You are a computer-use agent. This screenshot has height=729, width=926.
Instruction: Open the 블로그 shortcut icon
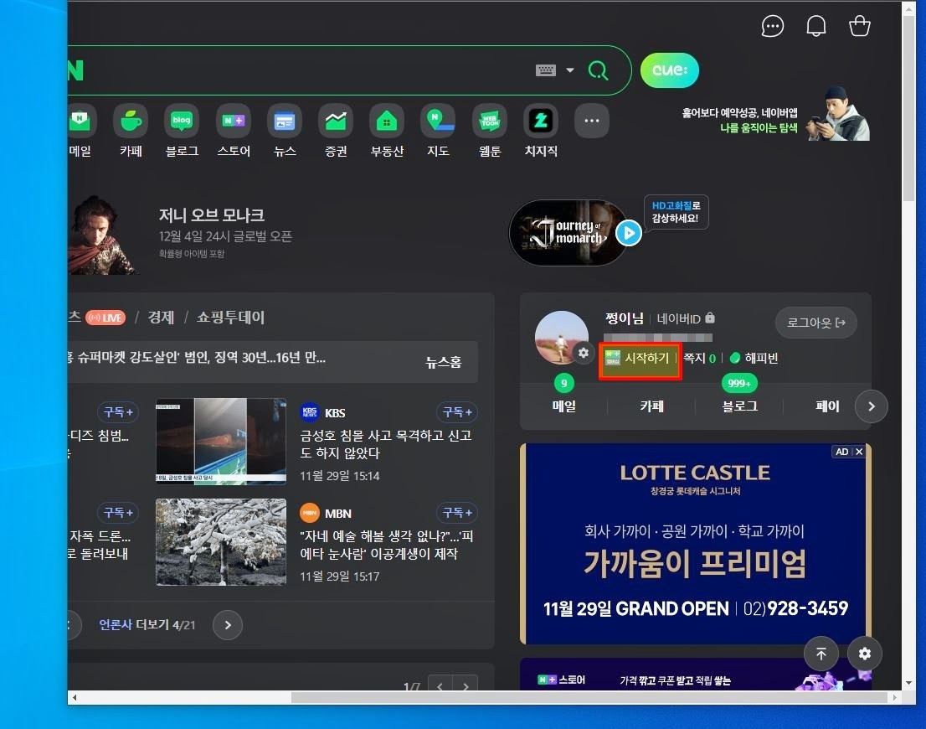click(182, 121)
